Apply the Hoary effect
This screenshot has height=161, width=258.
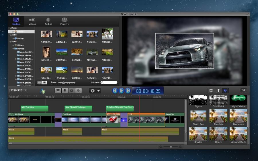(218, 134)
